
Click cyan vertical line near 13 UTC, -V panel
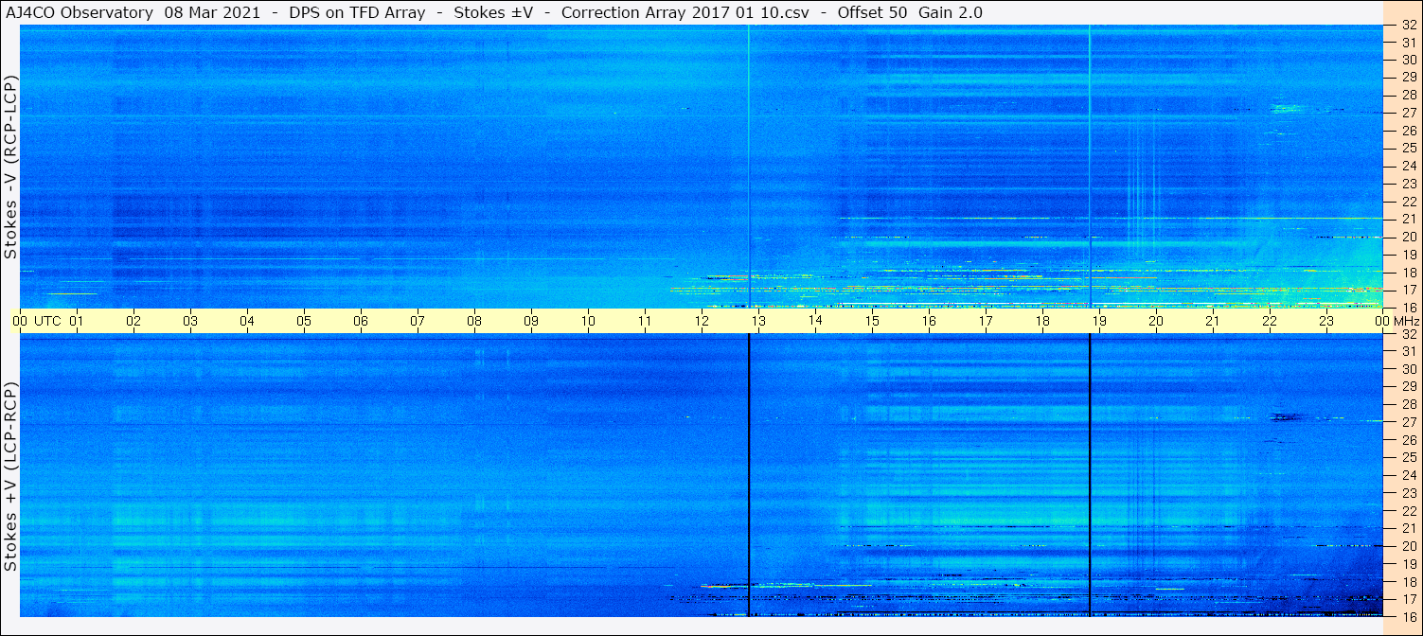coord(749,167)
